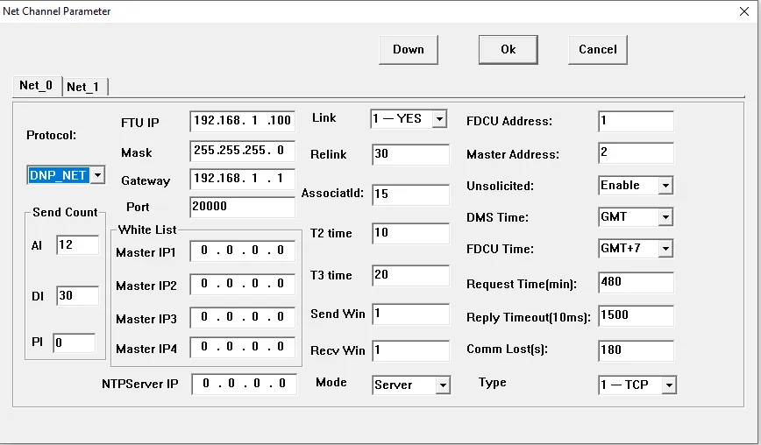
Task: Click the Recv Win field
Action: 410,350
